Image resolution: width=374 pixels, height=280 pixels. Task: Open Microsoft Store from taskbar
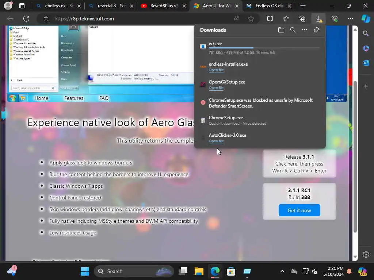pyautogui.click(x=231, y=271)
